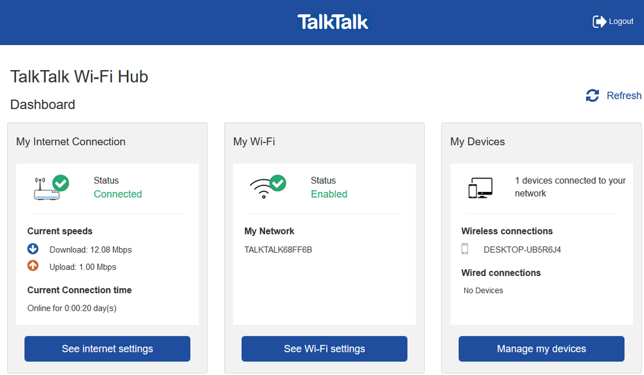Click the My Devices card heading

pos(477,142)
